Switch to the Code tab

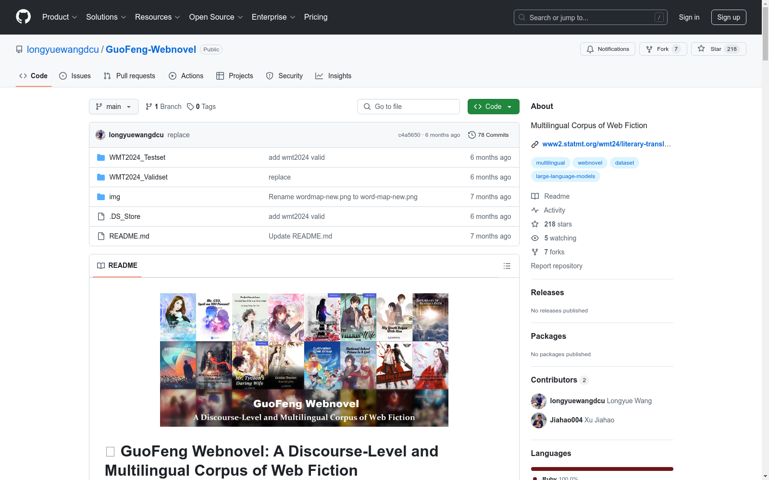(x=34, y=76)
